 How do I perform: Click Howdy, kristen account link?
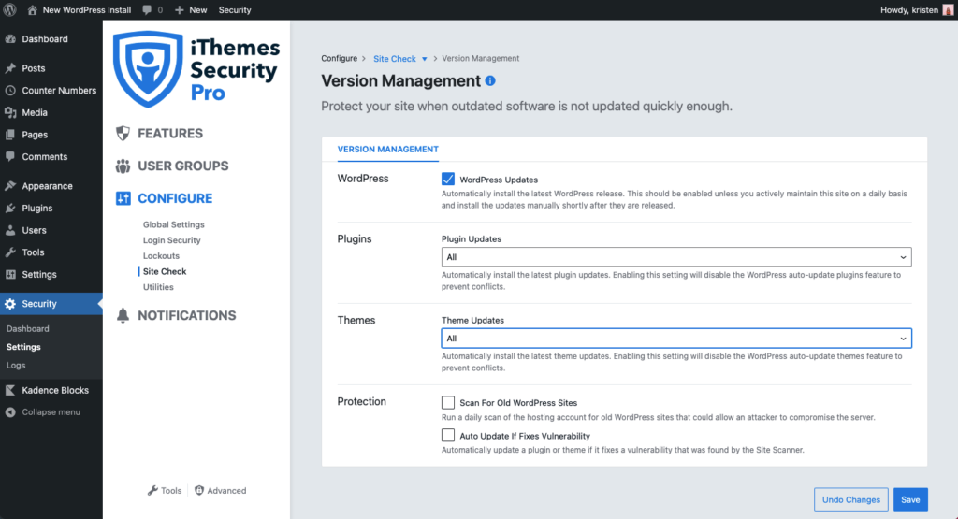click(909, 9)
